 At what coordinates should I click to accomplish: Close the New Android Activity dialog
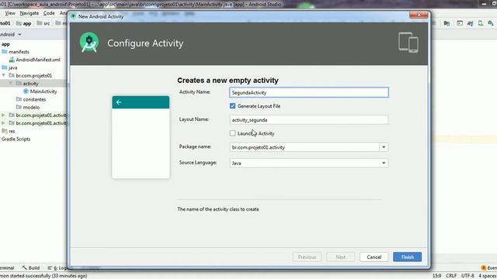coord(419,15)
